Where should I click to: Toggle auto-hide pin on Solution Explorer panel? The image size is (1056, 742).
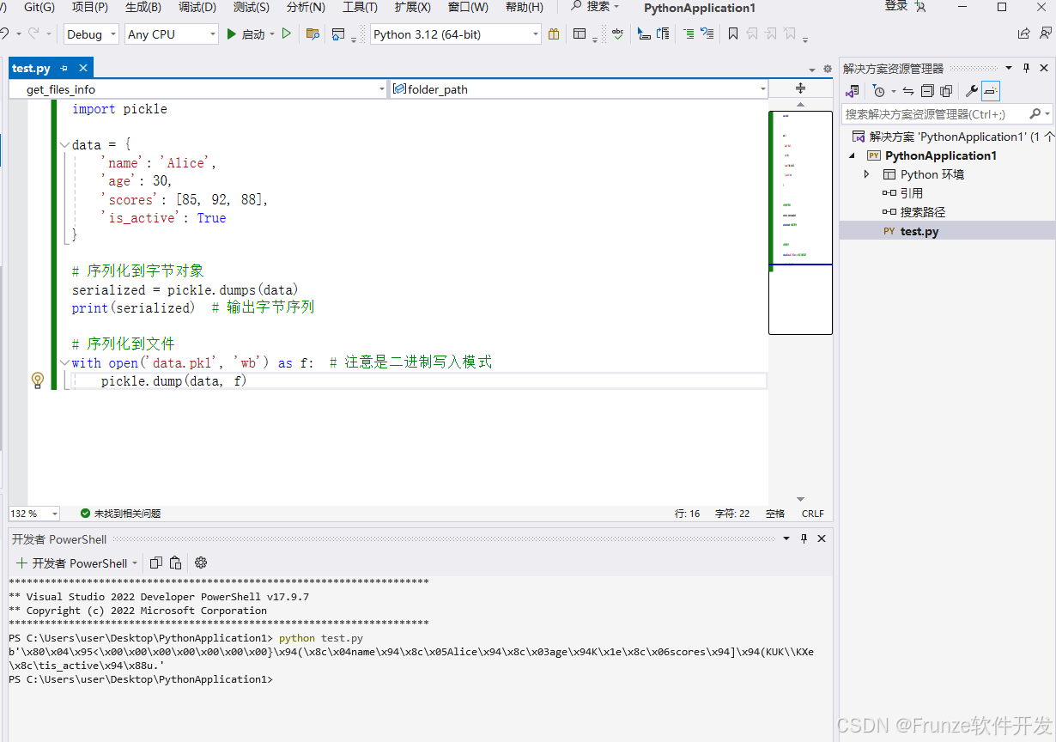[1025, 69]
